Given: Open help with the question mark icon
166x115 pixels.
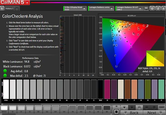Looking at the screenshot, I should click(x=158, y=8).
